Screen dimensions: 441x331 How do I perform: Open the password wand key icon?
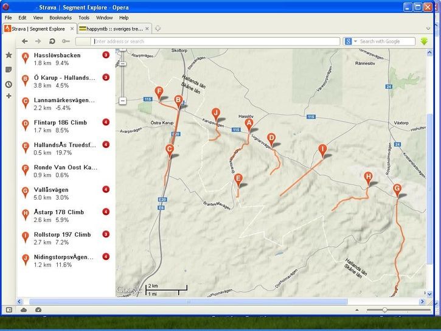pos(66,41)
